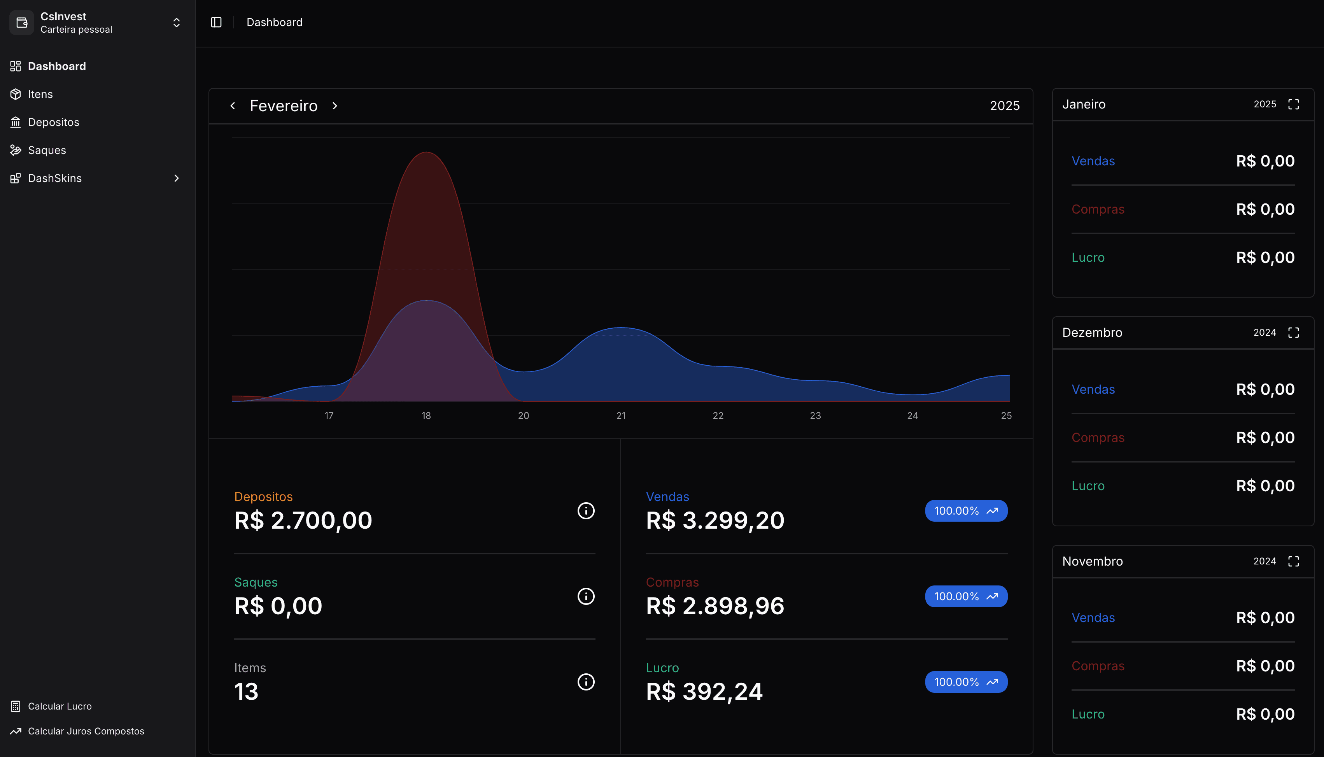Image resolution: width=1324 pixels, height=757 pixels.
Task: Expand the DashSkins sidebar submenu
Action: pyautogui.click(x=176, y=178)
